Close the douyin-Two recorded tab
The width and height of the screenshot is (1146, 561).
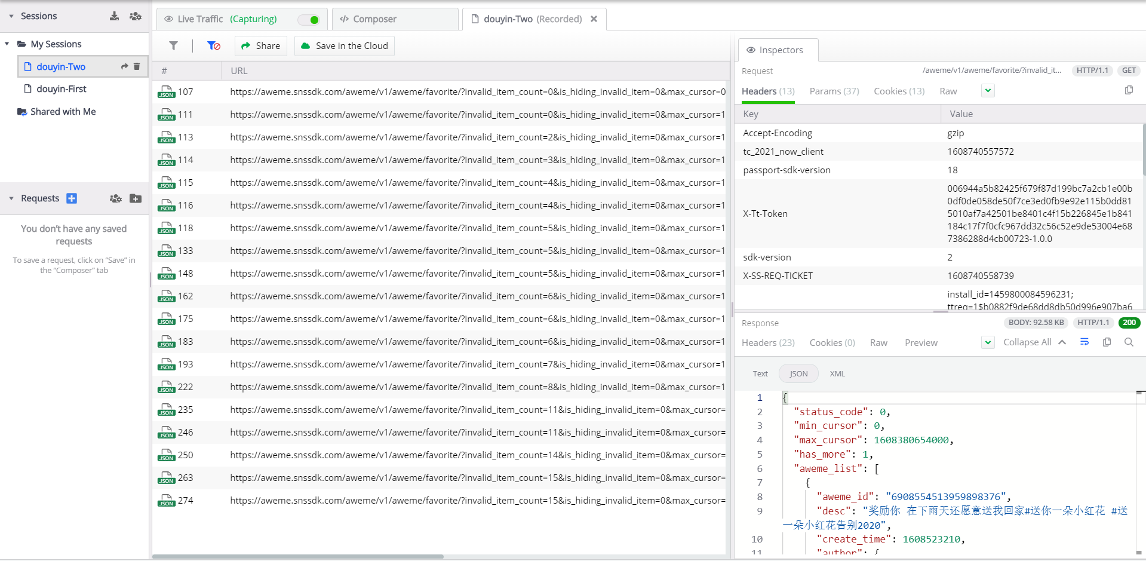pos(594,19)
